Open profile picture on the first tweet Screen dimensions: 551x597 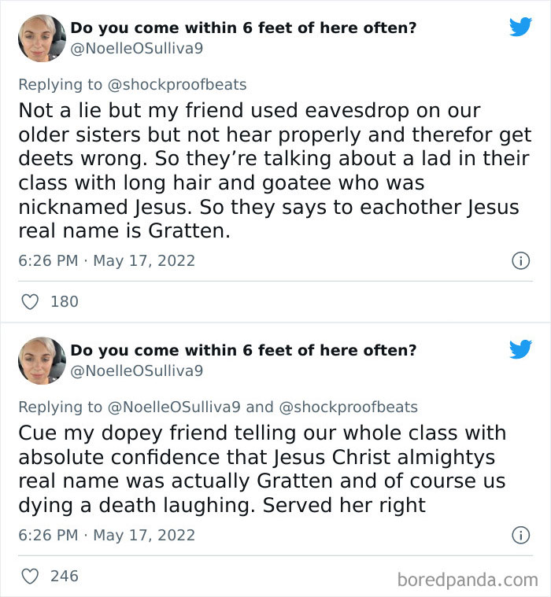point(42,37)
